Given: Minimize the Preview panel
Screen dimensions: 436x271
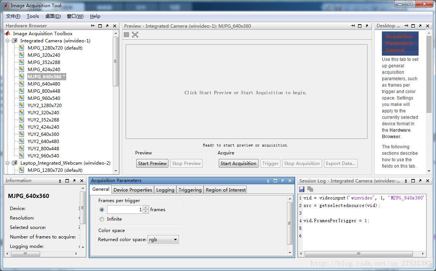Looking at the screenshot, I should pyautogui.click(x=353, y=26).
